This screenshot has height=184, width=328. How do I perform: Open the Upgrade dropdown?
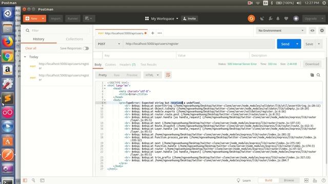tap(314, 18)
